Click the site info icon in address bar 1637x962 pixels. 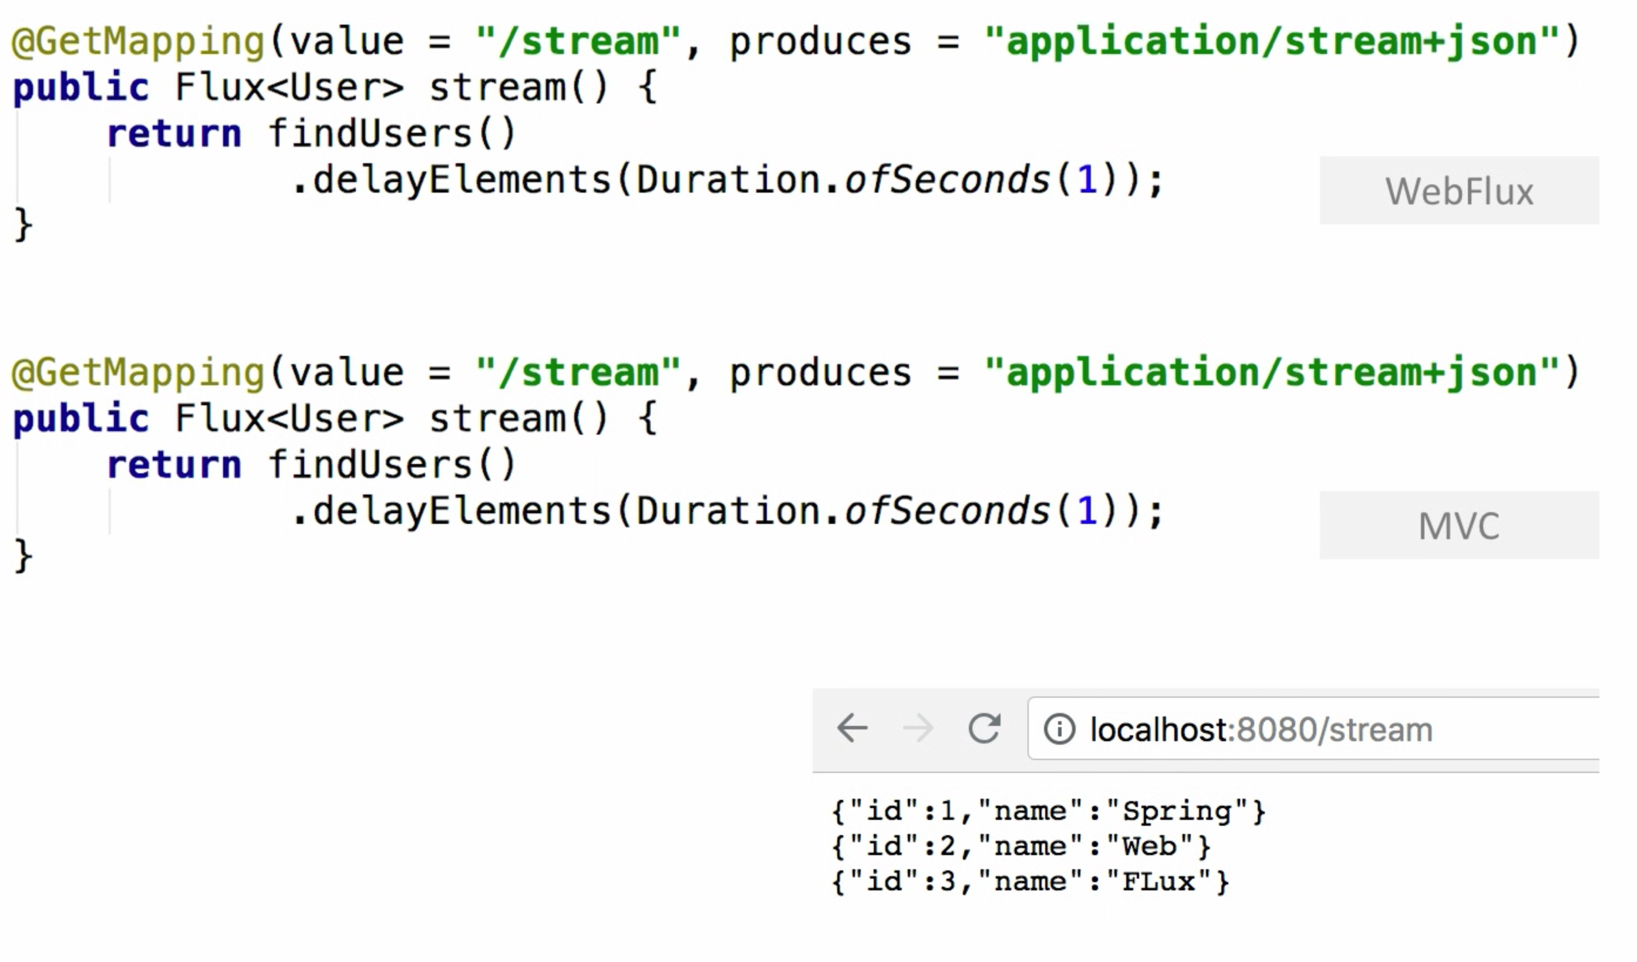coord(1059,729)
